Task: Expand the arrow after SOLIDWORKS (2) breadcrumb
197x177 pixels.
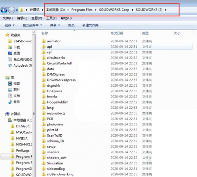Action: coord(166,10)
